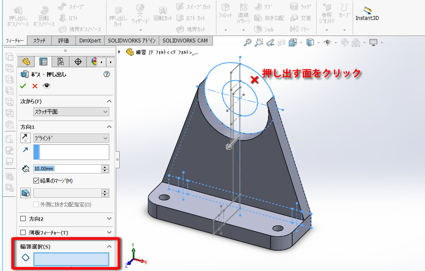Select the Draft (抜き勾配) tool
The width and height of the screenshot is (425, 271).
pyautogui.click(x=269, y=18)
